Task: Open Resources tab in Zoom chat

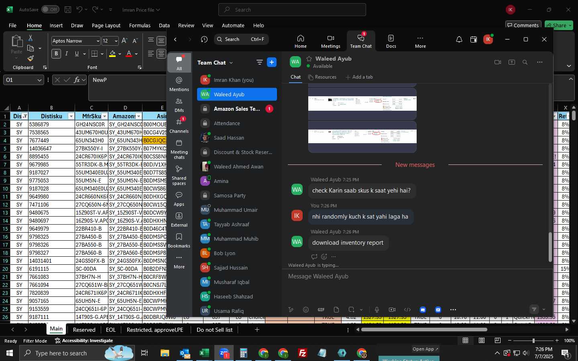Action: click(322, 77)
